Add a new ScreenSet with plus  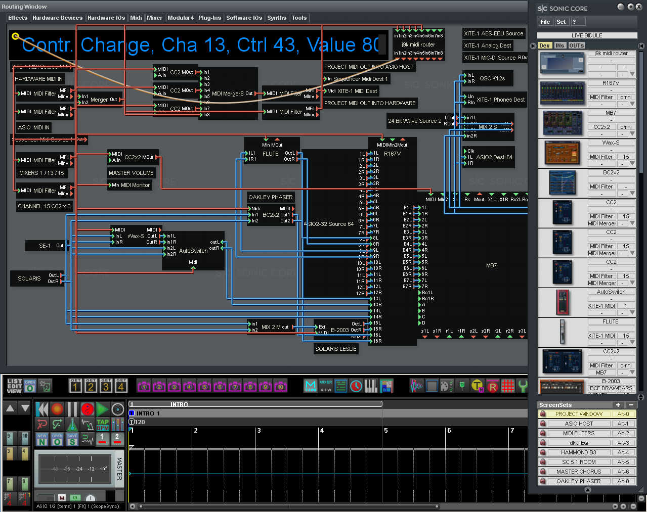[x=618, y=405]
